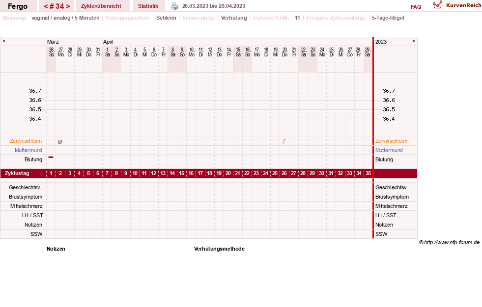Go to previous/next cycle via '< # 34 >'
This screenshot has height=307, width=482.
(57, 6)
